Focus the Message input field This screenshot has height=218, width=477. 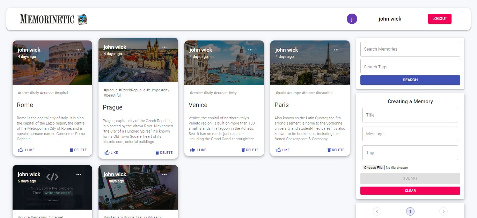coord(410,134)
